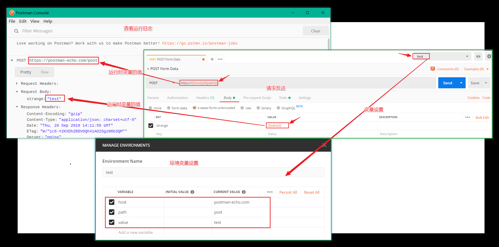The image size is (499, 247).
Task: Open the Edit menu in Postman Console
Action: click(23, 21)
